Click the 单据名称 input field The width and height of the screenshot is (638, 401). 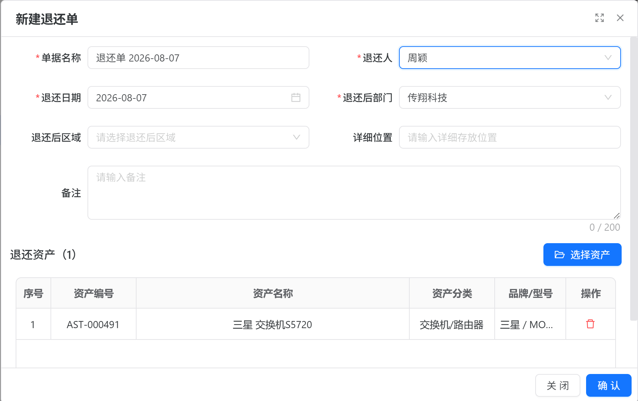pos(198,58)
